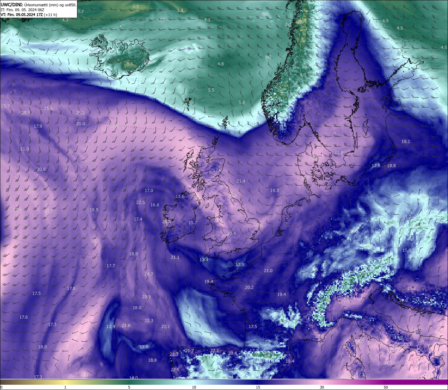
Task: Click the map value '16.6'
Action: tap(155, 205)
